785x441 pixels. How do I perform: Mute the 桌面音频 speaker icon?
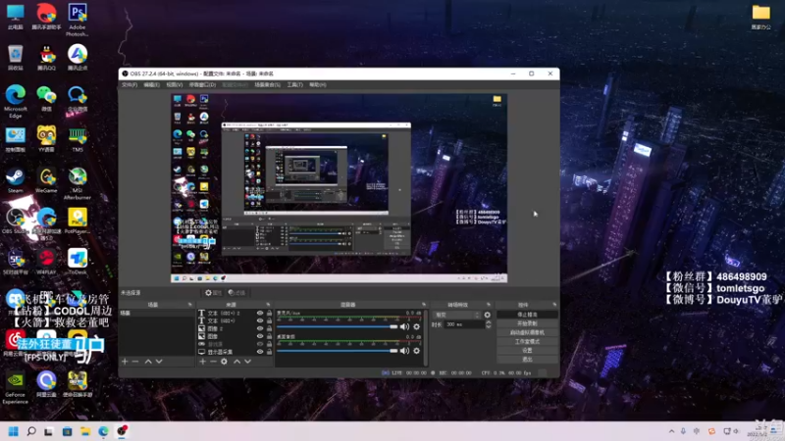pos(404,351)
